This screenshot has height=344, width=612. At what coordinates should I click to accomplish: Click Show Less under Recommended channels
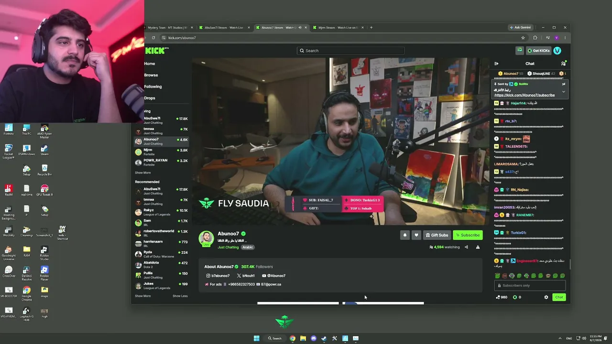click(x=180, y=296)
